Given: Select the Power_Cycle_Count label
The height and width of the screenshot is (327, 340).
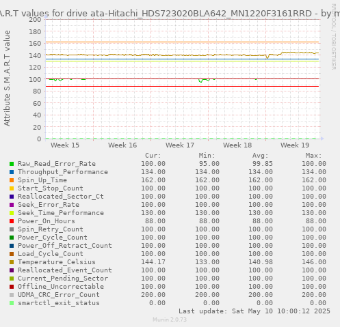Looking at the screenshot, I should [x=53, y=238].
